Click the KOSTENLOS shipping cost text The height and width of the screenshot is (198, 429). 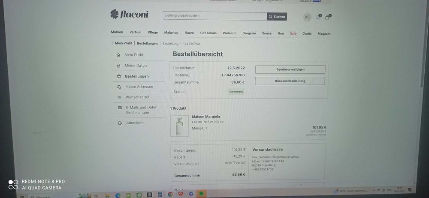coord(235,162)
